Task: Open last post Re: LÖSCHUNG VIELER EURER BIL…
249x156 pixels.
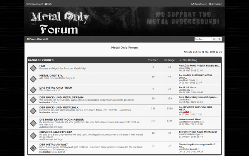Action: pos(200,66)
